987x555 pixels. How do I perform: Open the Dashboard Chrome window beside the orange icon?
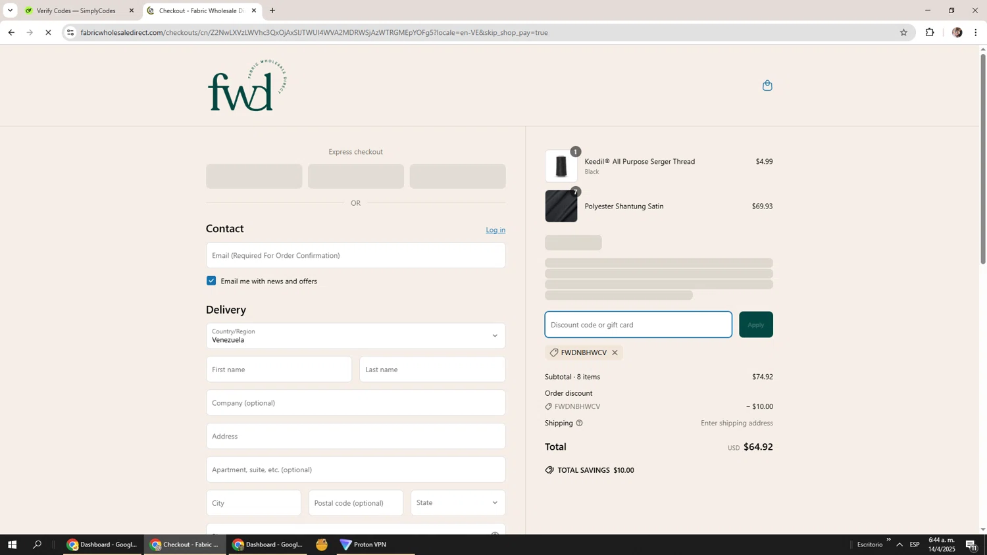point(268,544)
